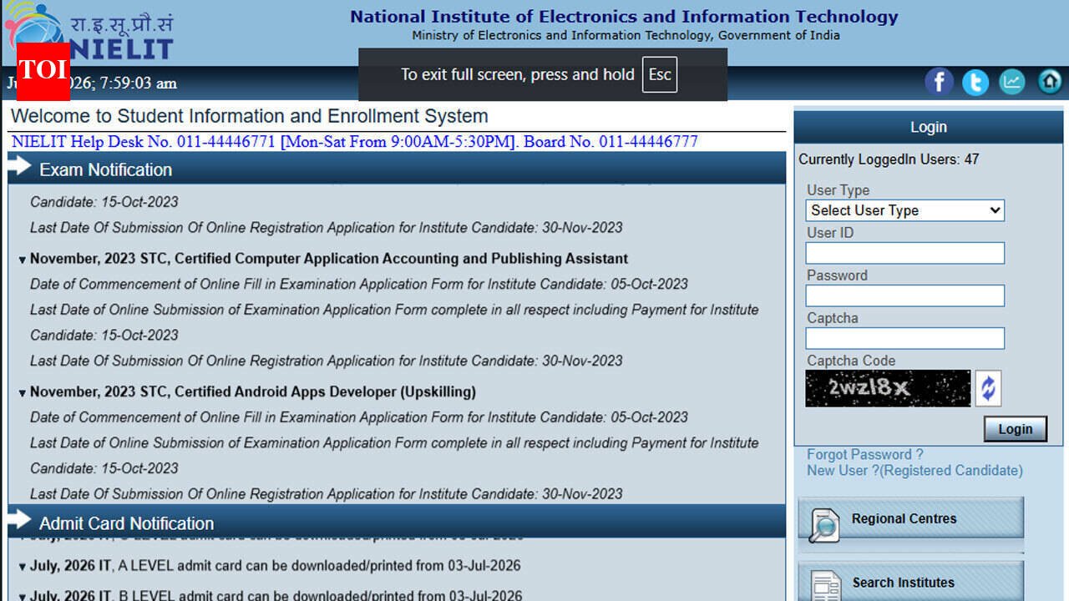Click the NIELIT Help Desk number text
Screen dimensions: 1069x601
(x=355, y=142)
